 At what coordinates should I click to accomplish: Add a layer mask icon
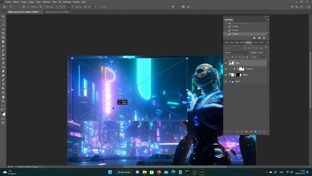(x=246, y=132)
